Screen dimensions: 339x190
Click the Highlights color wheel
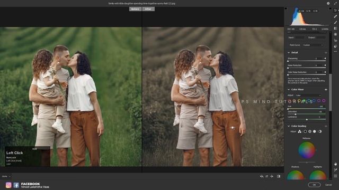point(318,175)
